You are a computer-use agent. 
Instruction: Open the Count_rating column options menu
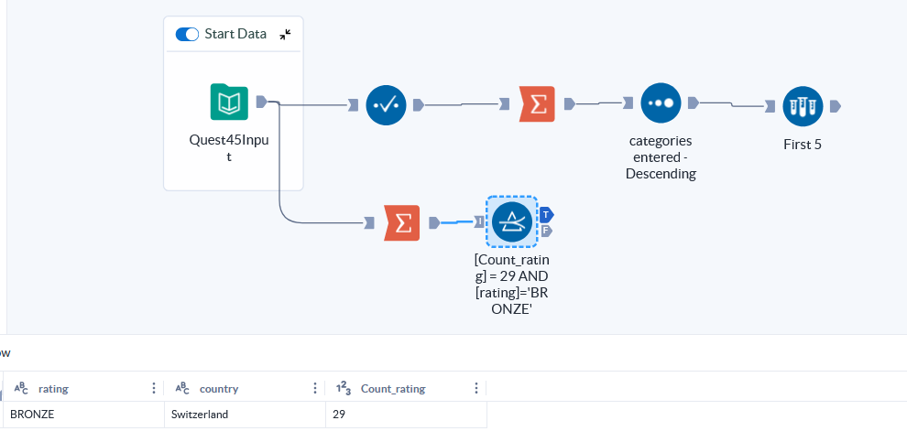[475, 388]
